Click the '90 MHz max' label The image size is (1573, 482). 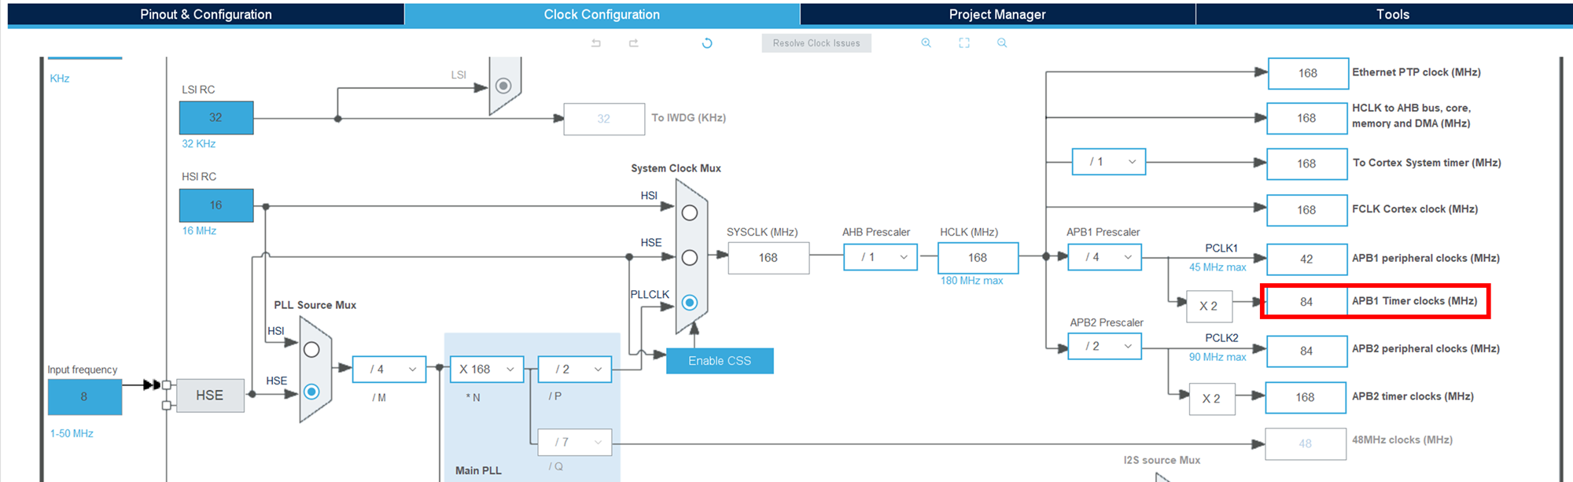coord(1218,357)
